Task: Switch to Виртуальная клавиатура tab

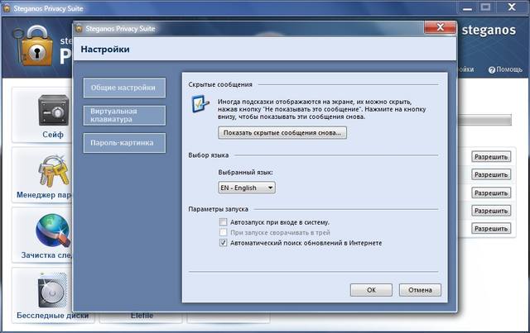Action: click(124, 116)
